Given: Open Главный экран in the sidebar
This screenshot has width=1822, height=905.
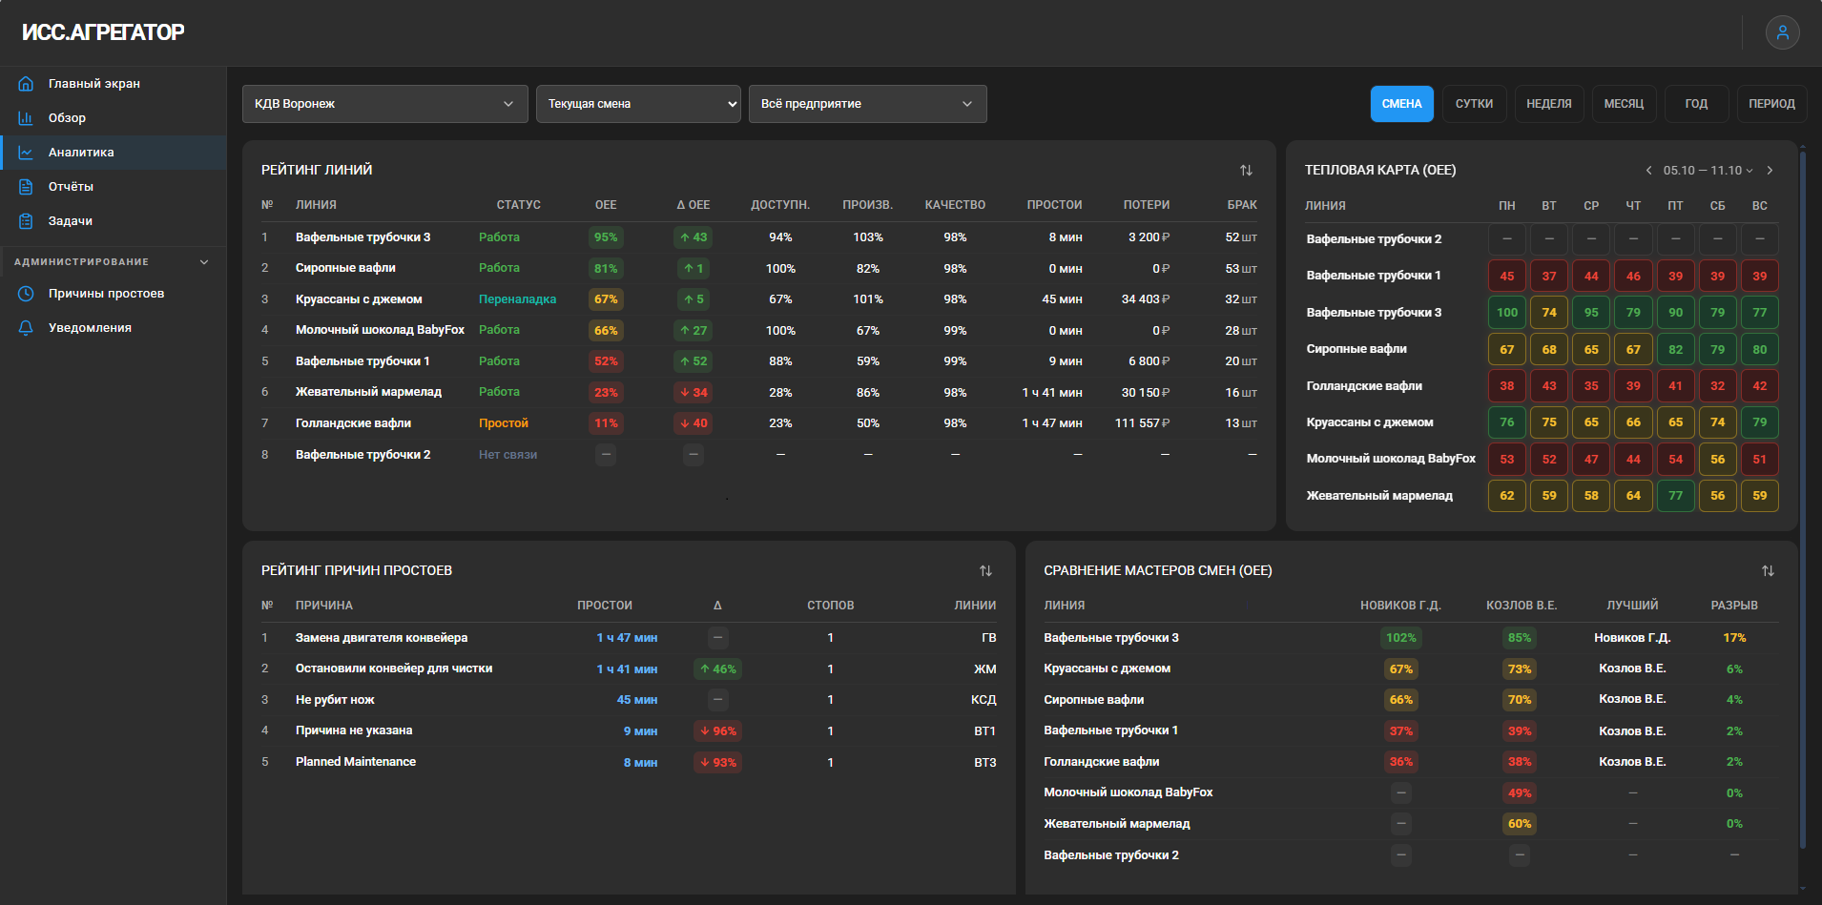Looking at the screenshot, I should (x=114, y=84).
